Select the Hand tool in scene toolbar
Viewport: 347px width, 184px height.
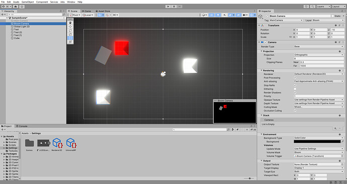point(70,23)
